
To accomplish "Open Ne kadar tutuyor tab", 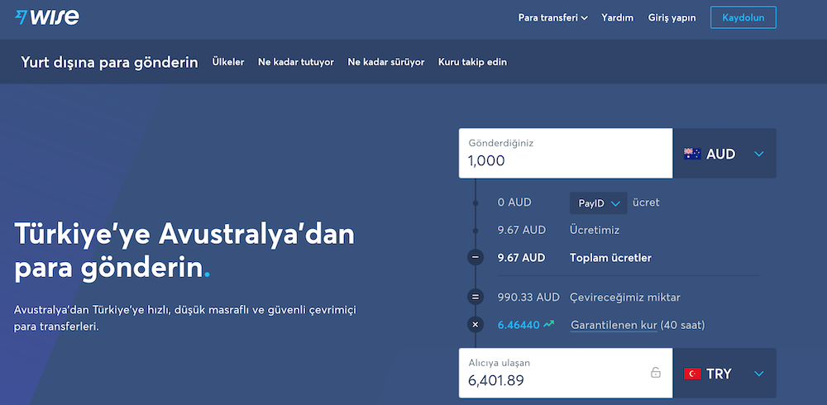I will coord(296,62).
